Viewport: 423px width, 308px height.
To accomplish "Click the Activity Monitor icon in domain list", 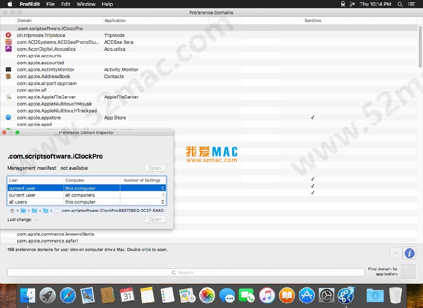I will [8, 70].
